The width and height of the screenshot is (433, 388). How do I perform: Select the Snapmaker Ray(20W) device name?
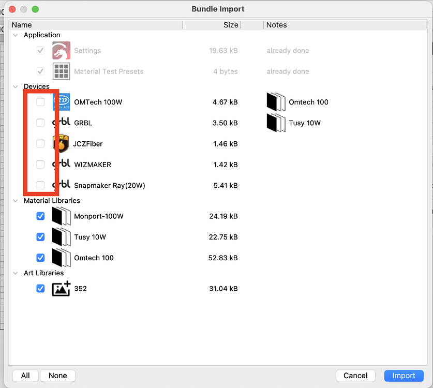[x=110, y=185]
